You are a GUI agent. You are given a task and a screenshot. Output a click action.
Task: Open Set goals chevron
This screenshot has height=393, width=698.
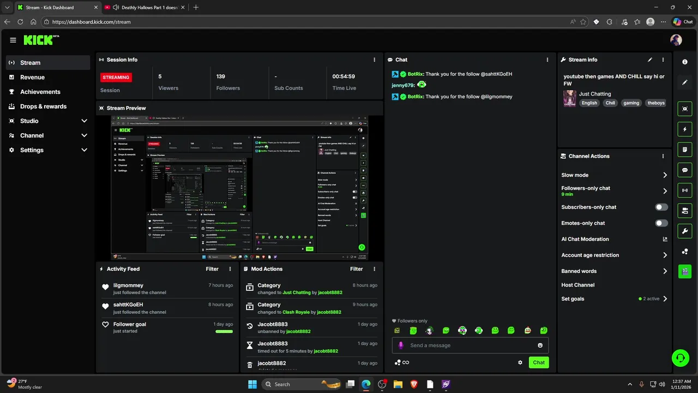click(665, 299)
